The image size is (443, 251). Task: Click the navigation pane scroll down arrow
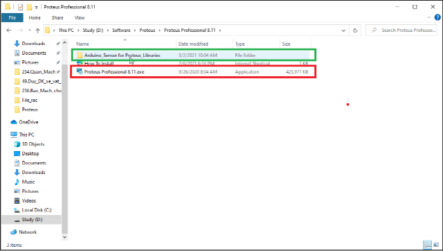pyautogui.click(x=64, y=237)
